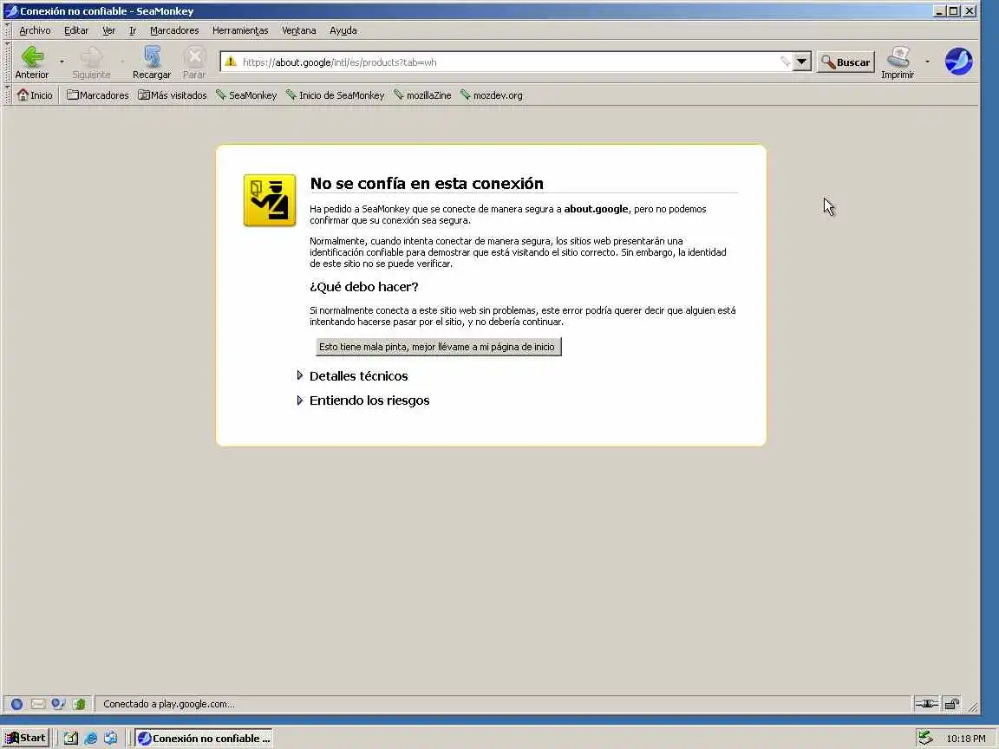Viewport: 999px width, 749px height.
Task: Open the Navigator component icon in status bar
Action: pos(17,704)
